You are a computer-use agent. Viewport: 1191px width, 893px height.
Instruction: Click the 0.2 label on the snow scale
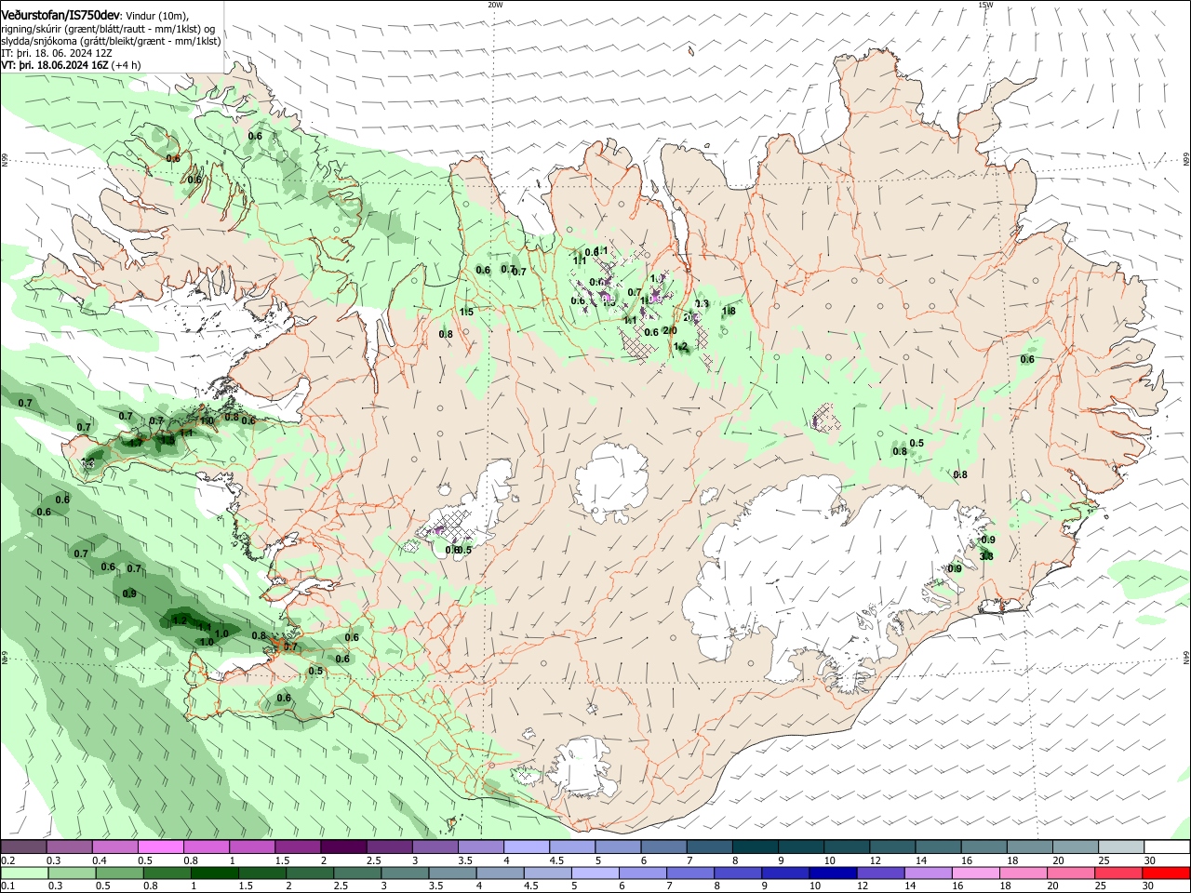tap(7, 860)
